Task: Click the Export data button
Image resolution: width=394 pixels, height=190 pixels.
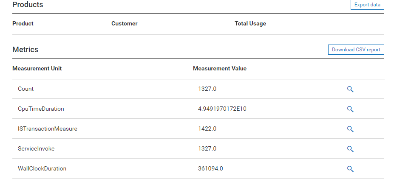Action: tap(367, 5)
